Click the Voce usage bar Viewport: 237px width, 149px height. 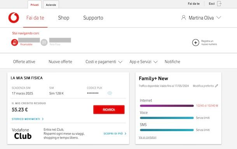point(167,118)
